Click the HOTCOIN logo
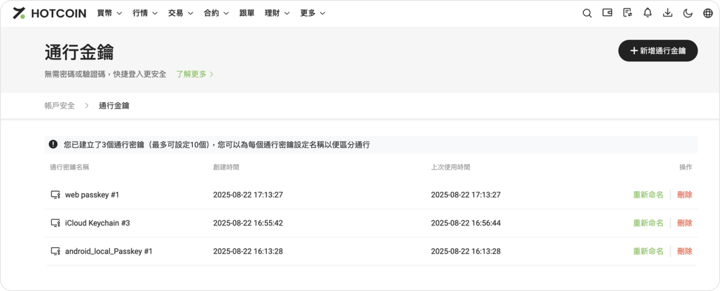This screenshot has height=291, width=720. click(x=49, y=13)
